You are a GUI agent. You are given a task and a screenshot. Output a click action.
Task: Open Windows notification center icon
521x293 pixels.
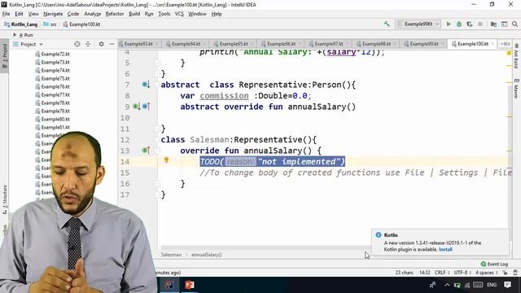click(507, 285)
